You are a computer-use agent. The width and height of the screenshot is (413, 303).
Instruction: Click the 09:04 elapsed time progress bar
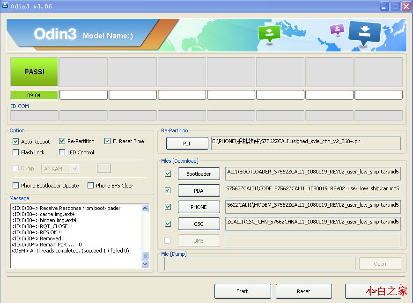pyautogui.click(x=34, y=95)
